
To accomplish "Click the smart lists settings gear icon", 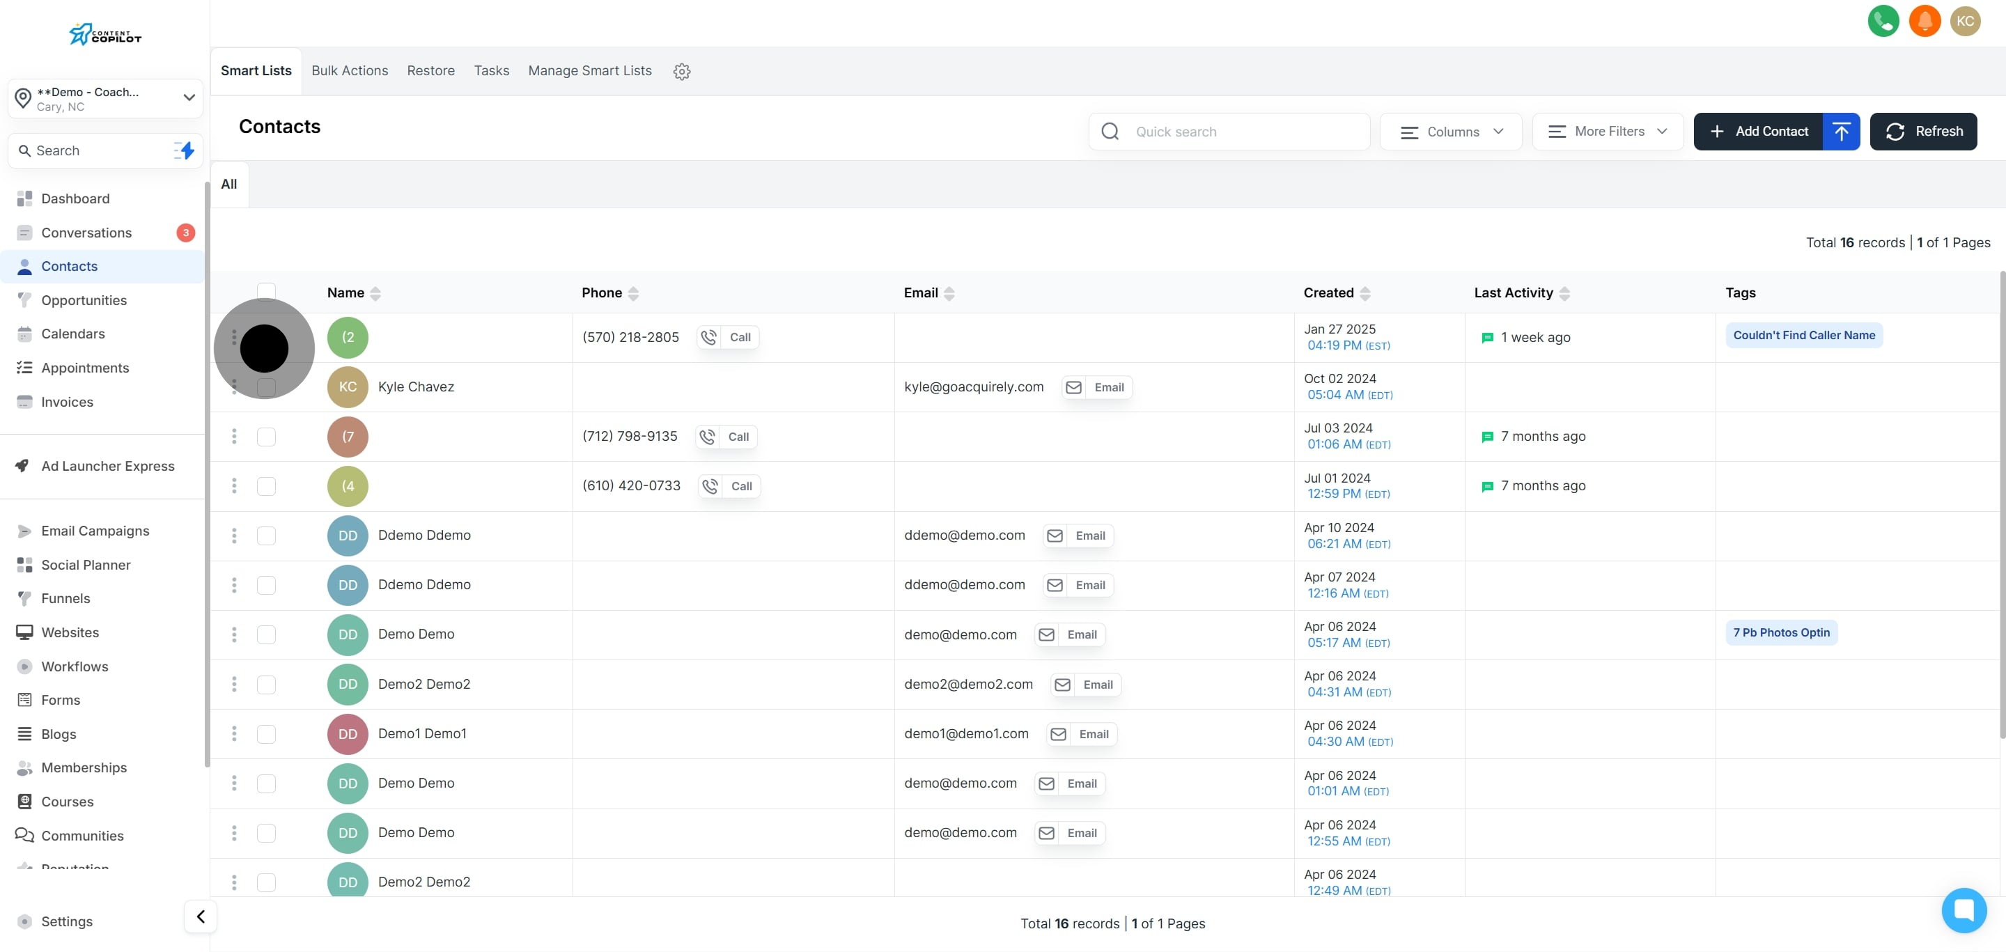I will pos(681,72).
